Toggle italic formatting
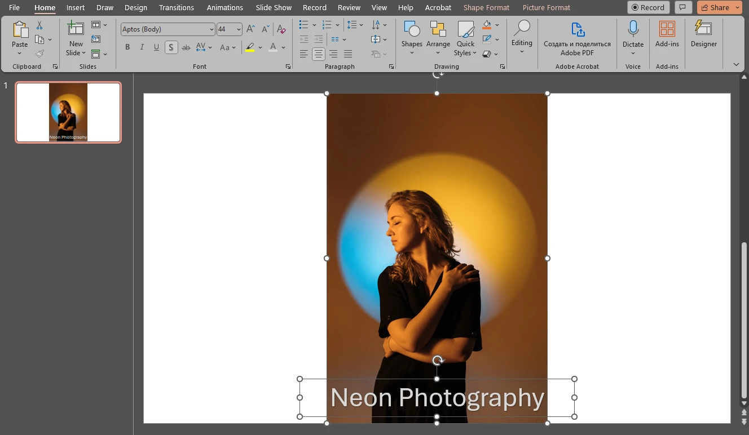 [142, 47]
